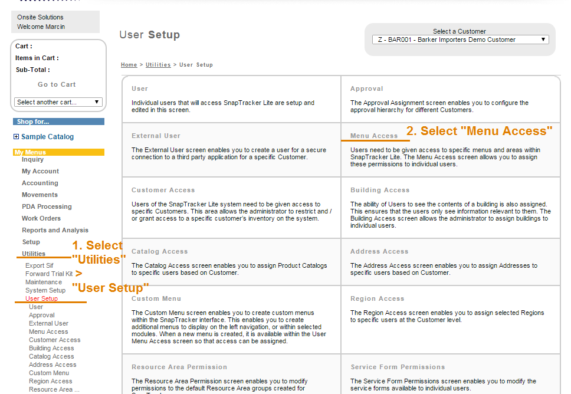Select User Setup in the sidebar
This screenshot has width=571, height=394.
41,298
